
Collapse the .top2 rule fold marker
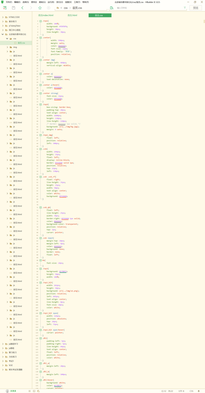40,104
